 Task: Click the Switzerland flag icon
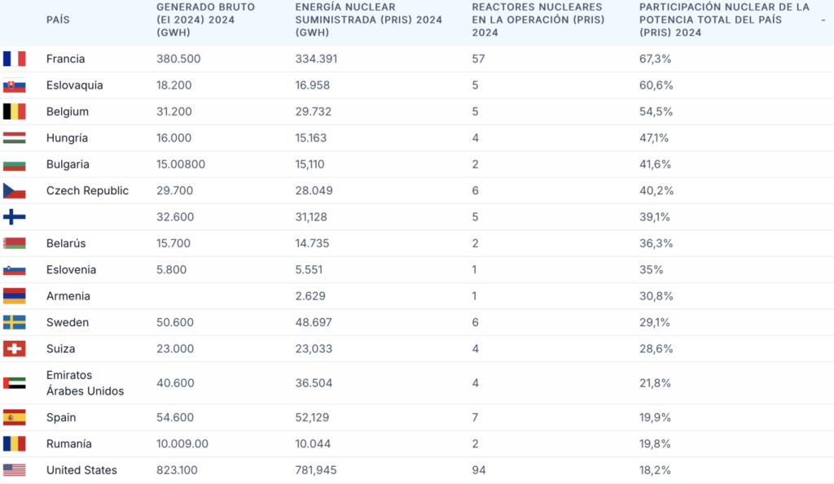[15, 349]
